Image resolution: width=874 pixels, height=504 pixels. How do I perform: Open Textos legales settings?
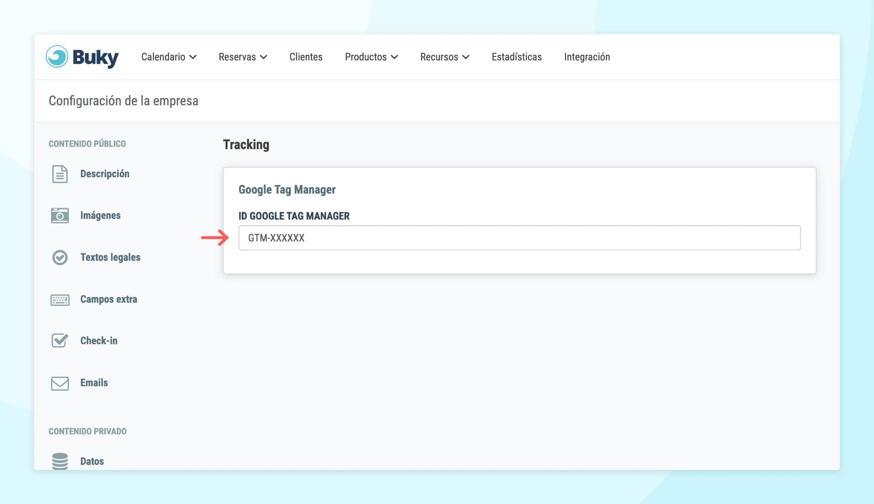click(x=110, y=257)
